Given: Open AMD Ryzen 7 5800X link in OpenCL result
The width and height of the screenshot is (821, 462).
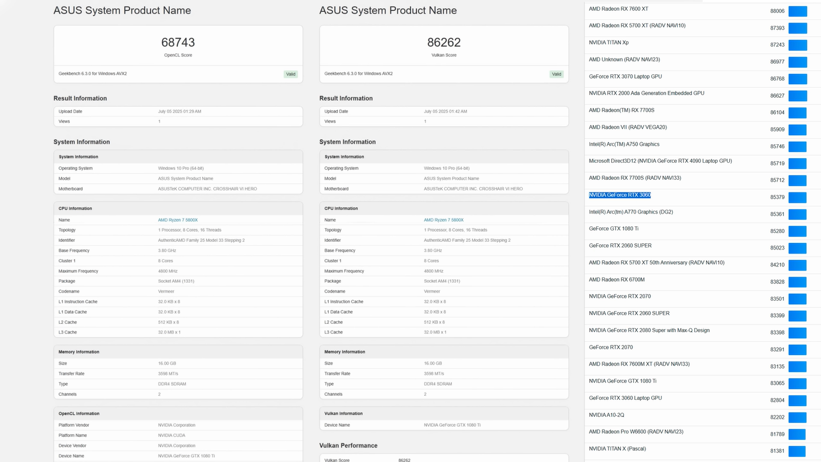Looking at the screenshot, I should click(x=178, y=220).
